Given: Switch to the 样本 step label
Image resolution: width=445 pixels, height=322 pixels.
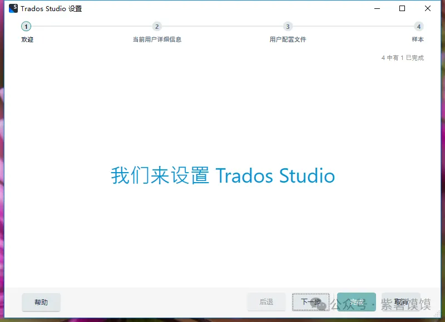Looking at the screenshot, I should [x=417, y=39].
